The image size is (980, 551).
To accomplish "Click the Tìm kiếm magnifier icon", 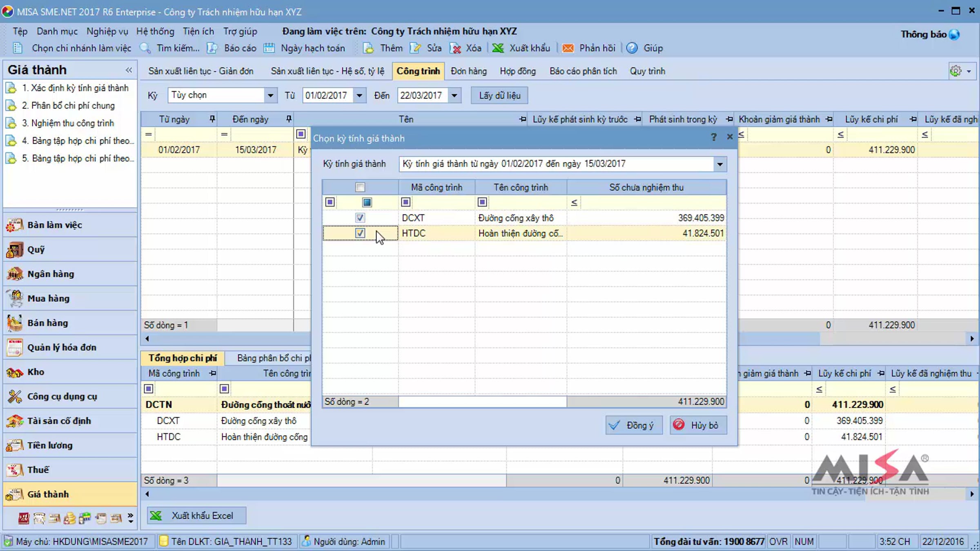I will point(145,48).
